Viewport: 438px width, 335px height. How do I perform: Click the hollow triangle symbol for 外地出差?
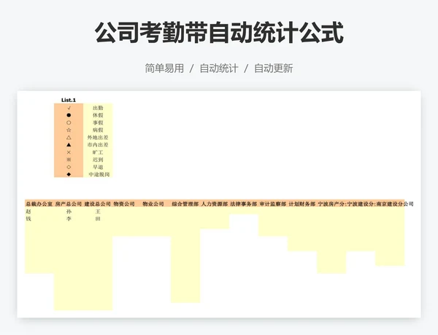point(69,138)
